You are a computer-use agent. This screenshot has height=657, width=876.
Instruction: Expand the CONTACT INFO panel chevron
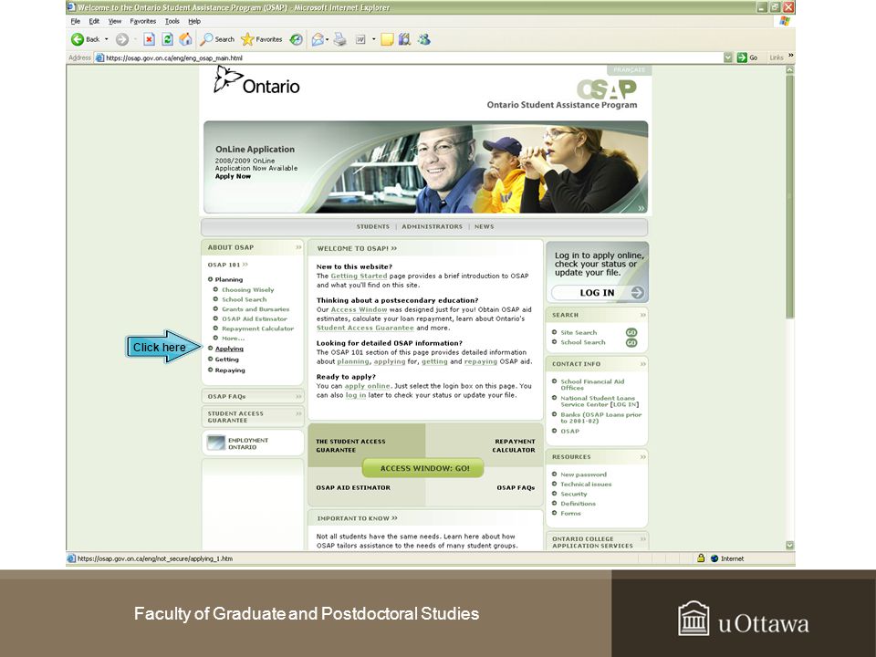coord(642,364)
